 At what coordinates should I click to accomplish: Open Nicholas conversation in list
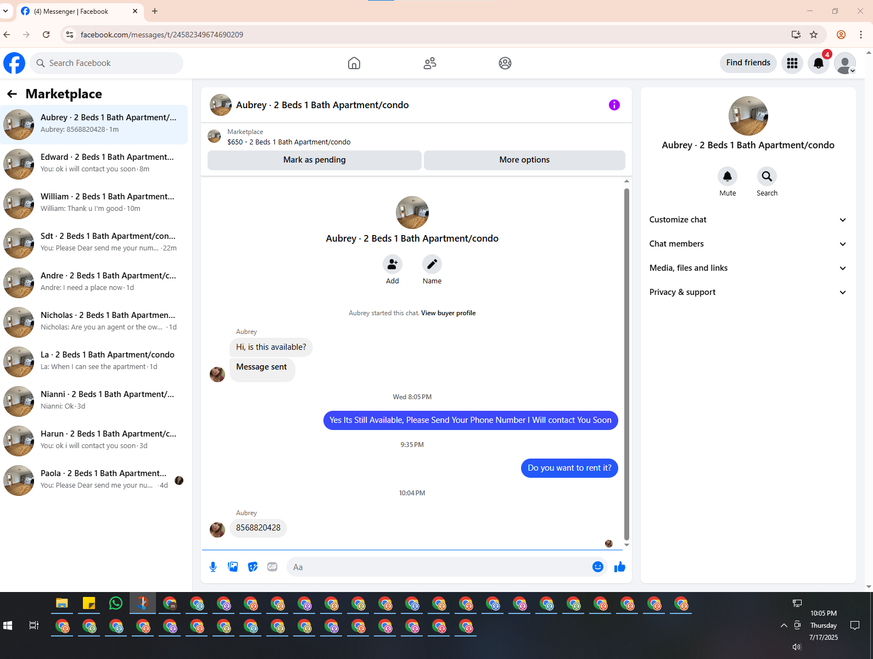(94, 322)
